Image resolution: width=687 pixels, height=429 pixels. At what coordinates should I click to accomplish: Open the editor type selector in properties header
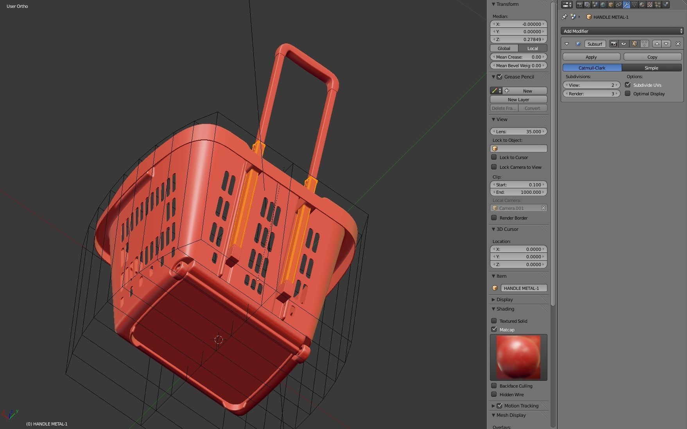pos(567,5)
